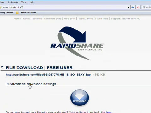The height and width of the screenshot is (113, 151).
Task: Visit the Free Zone link
Action: click(x=70, y=19)
